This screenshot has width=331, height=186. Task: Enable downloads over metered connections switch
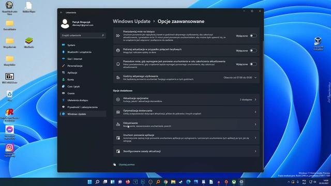[x=253, y=51]
